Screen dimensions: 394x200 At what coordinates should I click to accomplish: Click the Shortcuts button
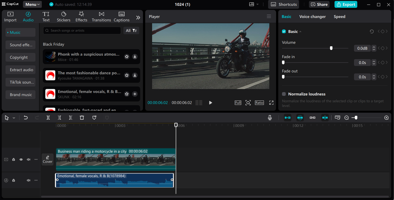tap(284, 4)
